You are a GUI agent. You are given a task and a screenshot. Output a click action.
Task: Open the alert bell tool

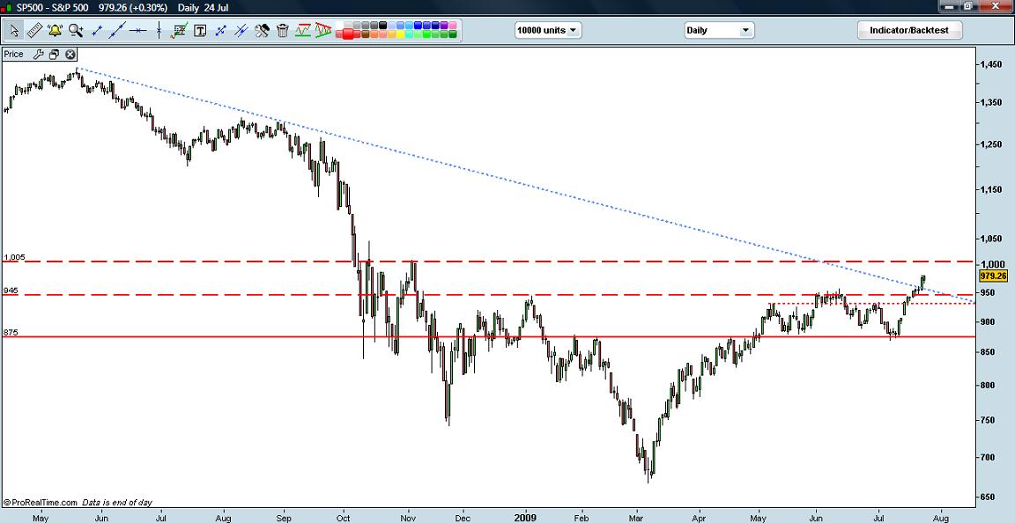(x=55, y=30)
